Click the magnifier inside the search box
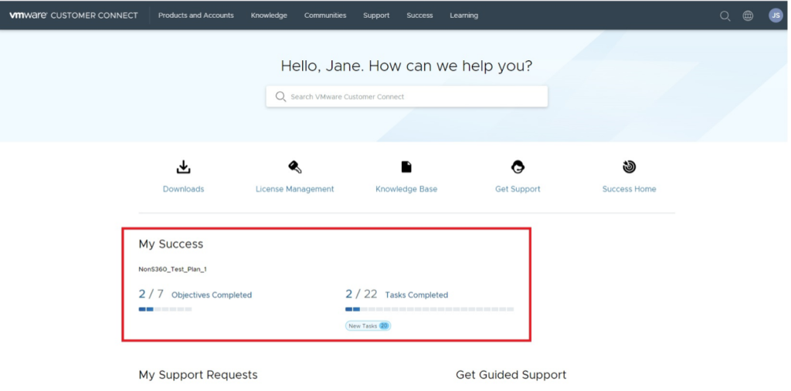The width and height of the screenshot is (791, 391). (x=280, y=96)
